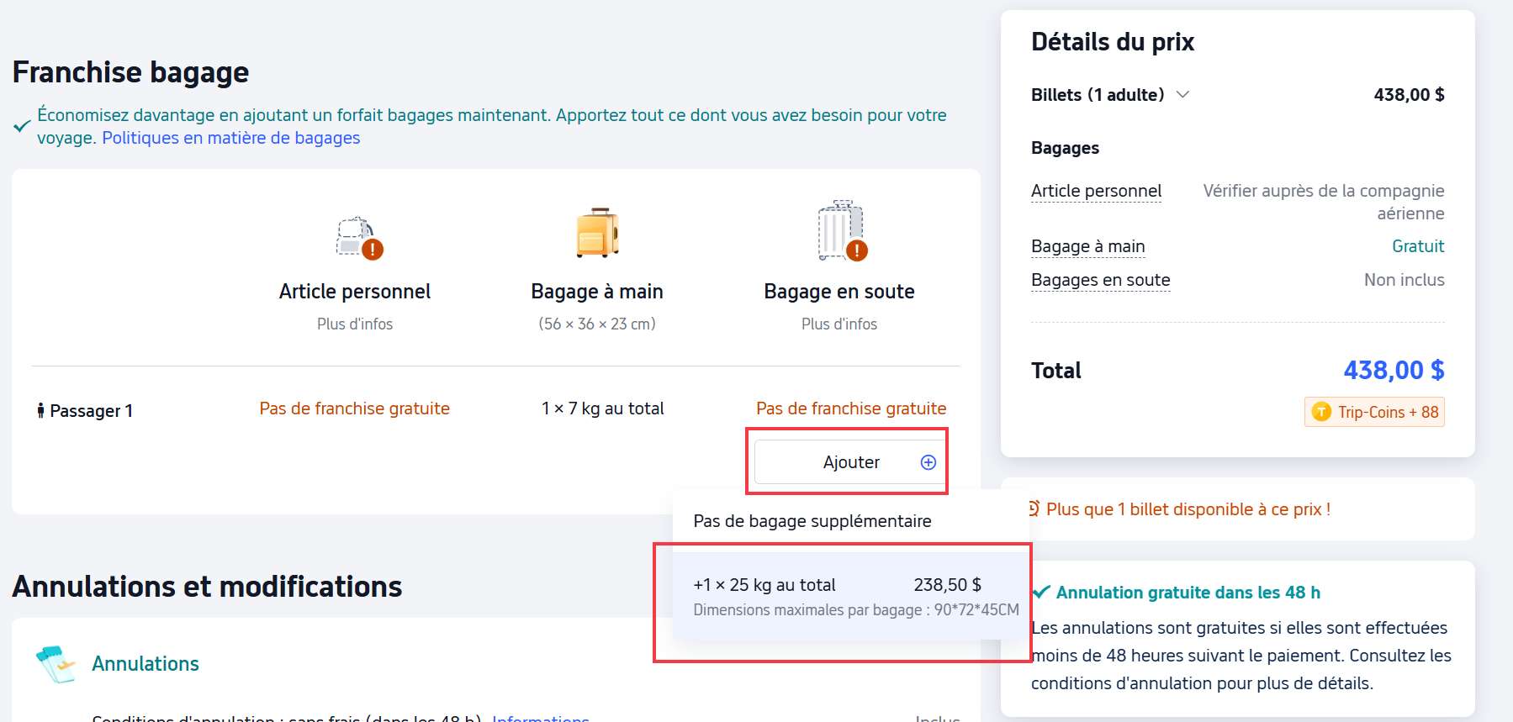
Task: Click the clock icon beside the ticket availability alert
Action: coord(1034,509)
